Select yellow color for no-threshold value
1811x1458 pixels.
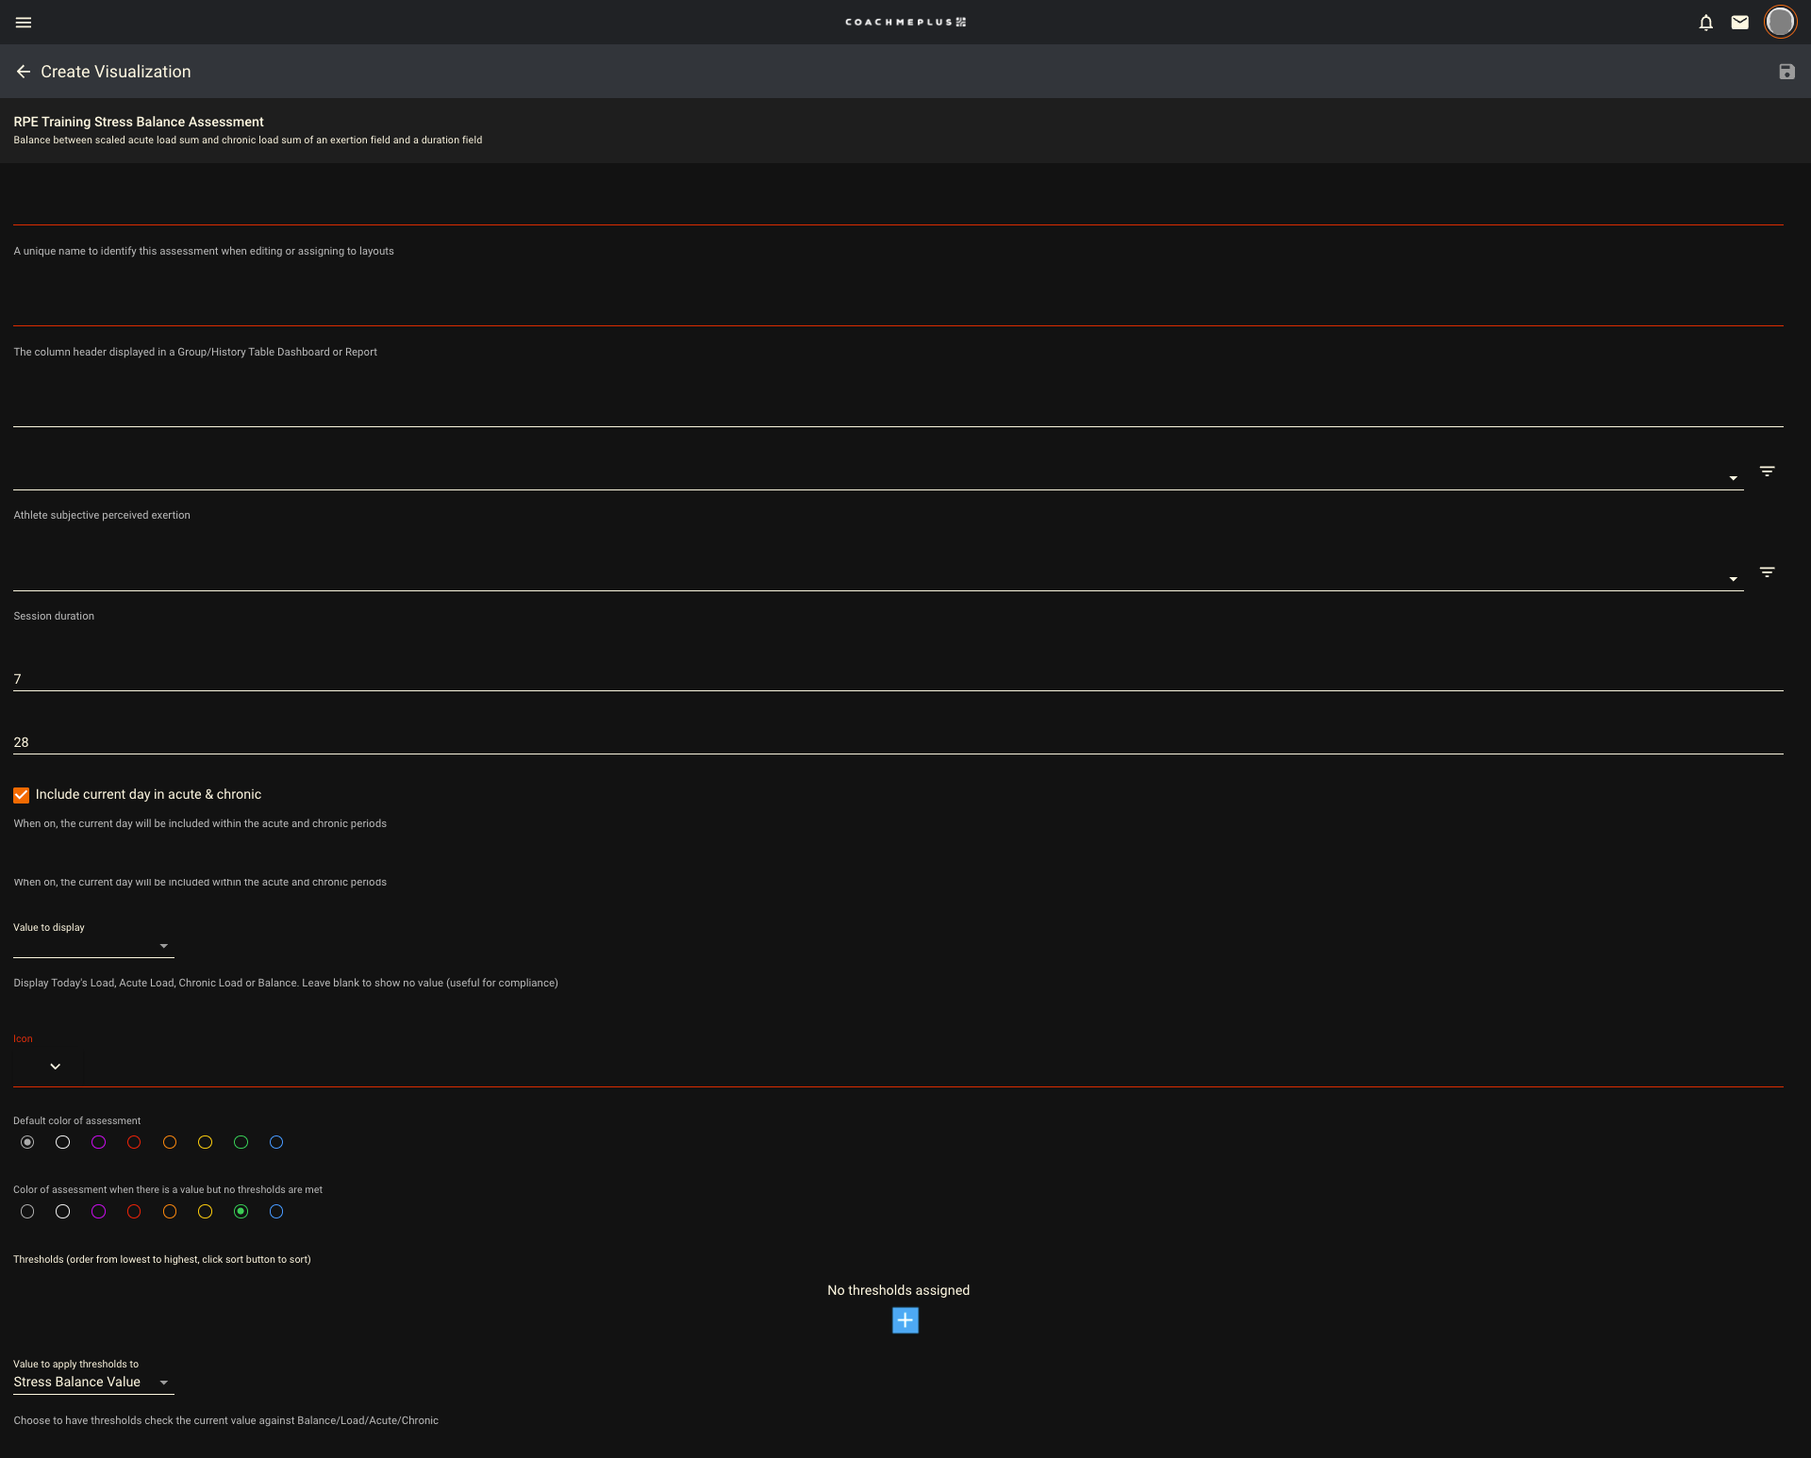pyautogui.click(x=205, y=1212)
